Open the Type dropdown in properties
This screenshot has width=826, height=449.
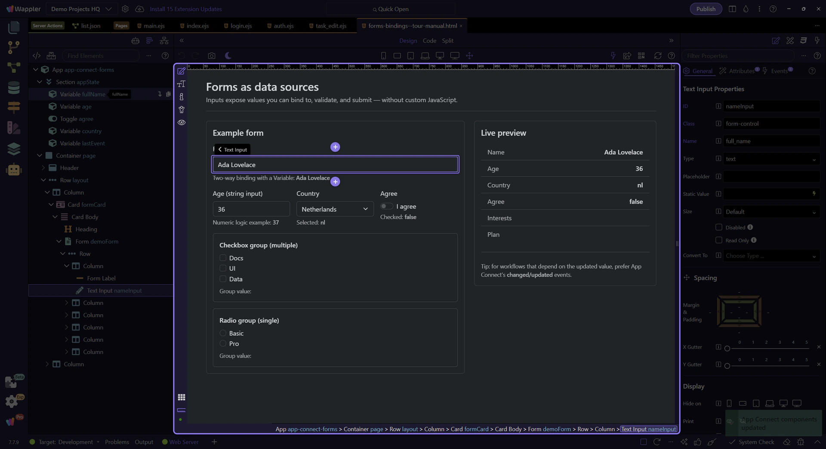click(771, 159)
